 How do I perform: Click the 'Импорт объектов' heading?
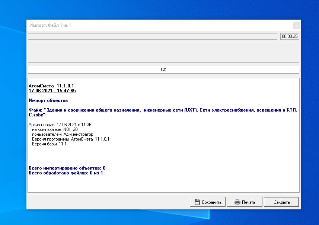pos(48,100)
